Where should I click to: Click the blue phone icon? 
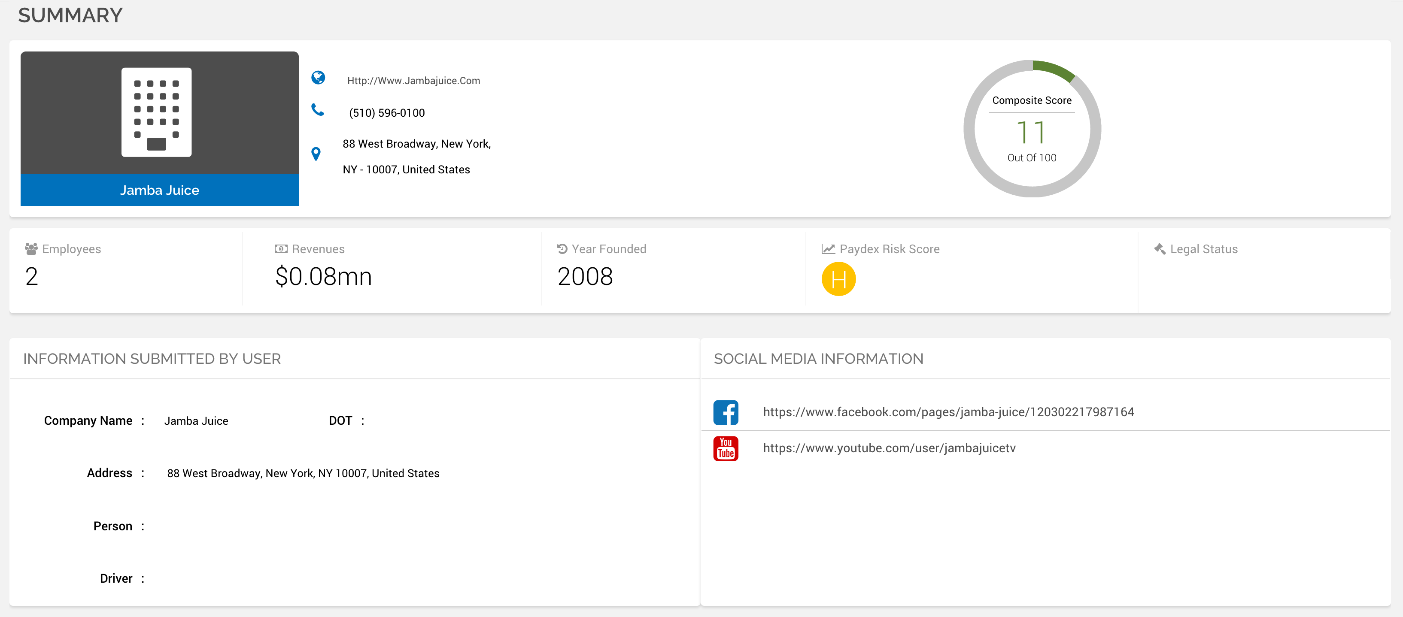[x=318, y=110]
